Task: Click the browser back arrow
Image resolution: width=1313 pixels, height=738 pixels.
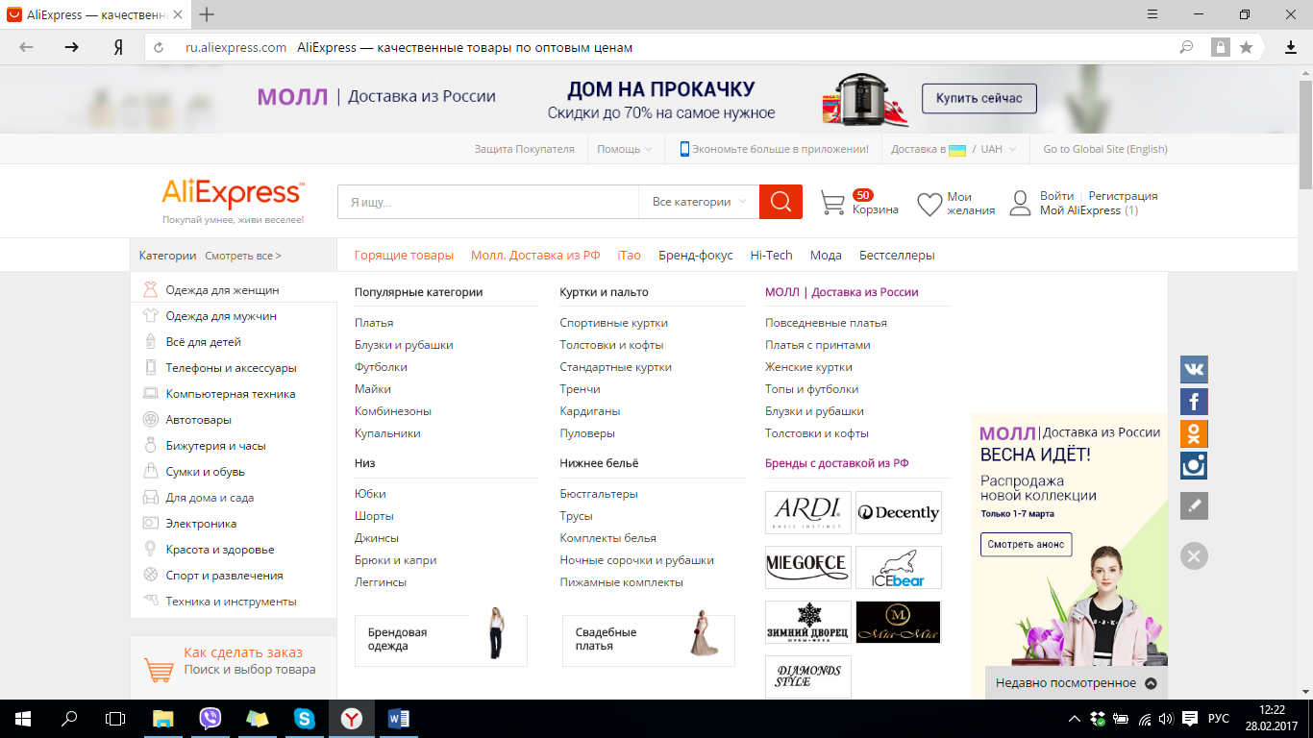Action: [26, 47]
